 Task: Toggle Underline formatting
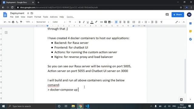88,22
